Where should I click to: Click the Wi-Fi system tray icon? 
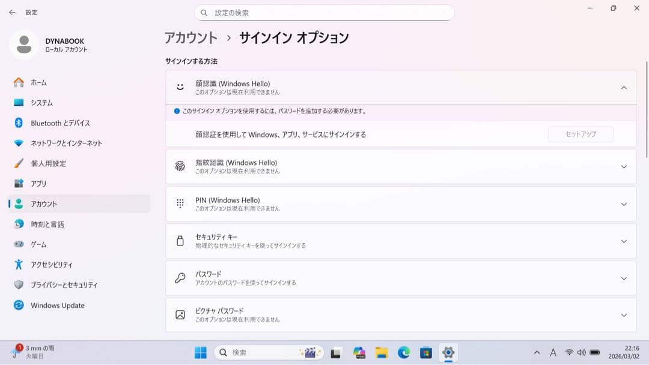569,352
